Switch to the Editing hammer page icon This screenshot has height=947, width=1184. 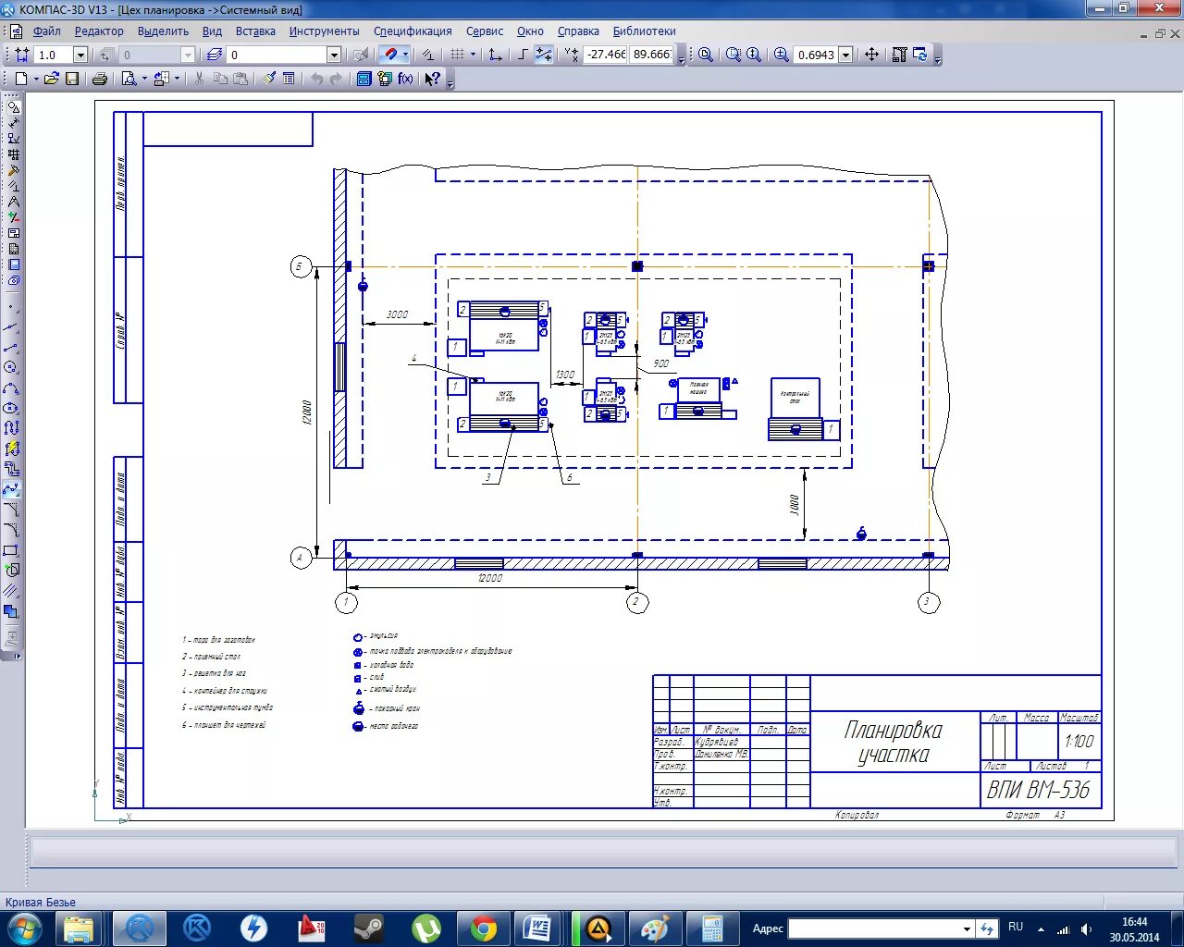tap(14, 169)
